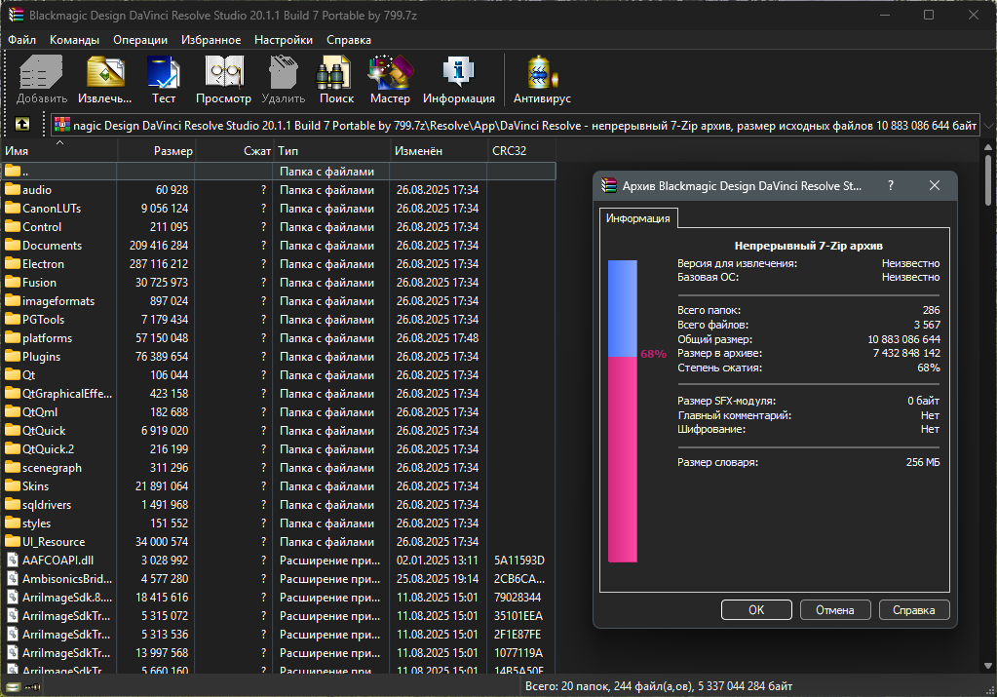Open the Поиск binoculars icon
This screenshot has height=697, width=997.
point(334,71)
